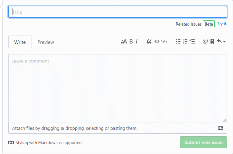Mention a user with the @ icon
The height and width of the screenshot is (154, 233).
[x=205, y=42]
